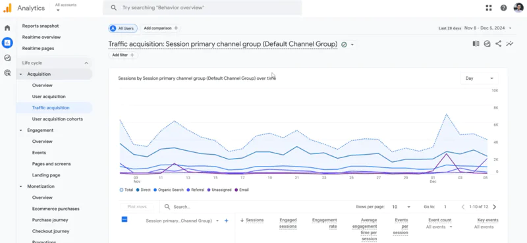Open the Advertising icon in left rail

pos(7,72)
